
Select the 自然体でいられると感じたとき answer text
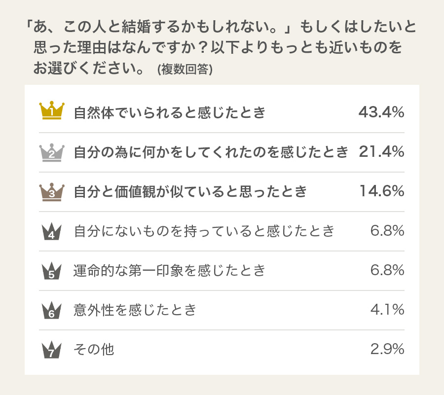tap(170, 112)
